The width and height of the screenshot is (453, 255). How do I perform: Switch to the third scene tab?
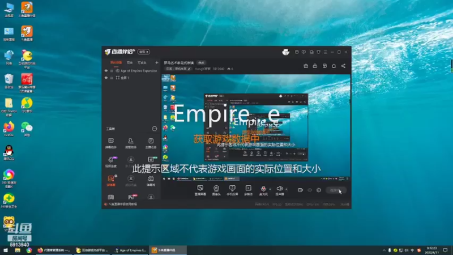click(x=142, y=63)
